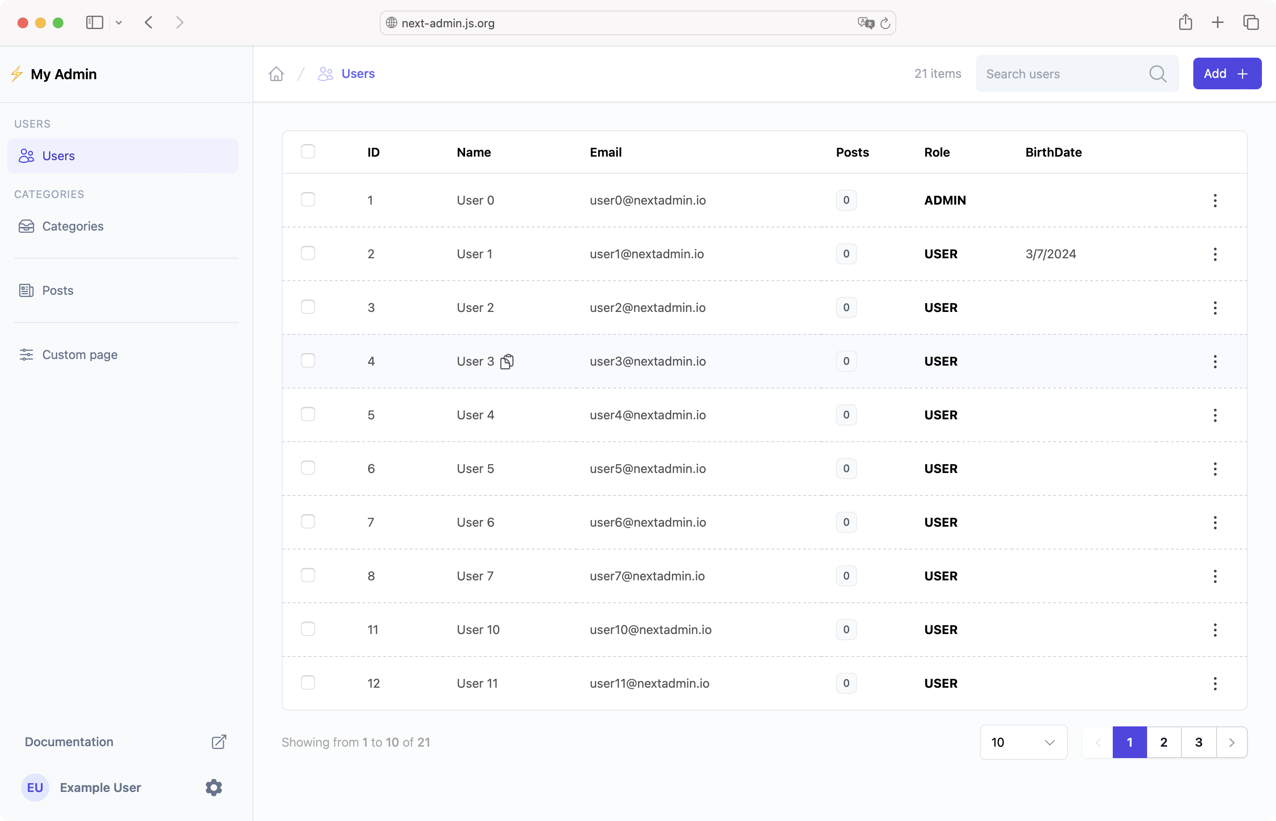This screenshot has width=1276, height=821.
Task: Select all users via the header checkbox
Action: (308, 151)
